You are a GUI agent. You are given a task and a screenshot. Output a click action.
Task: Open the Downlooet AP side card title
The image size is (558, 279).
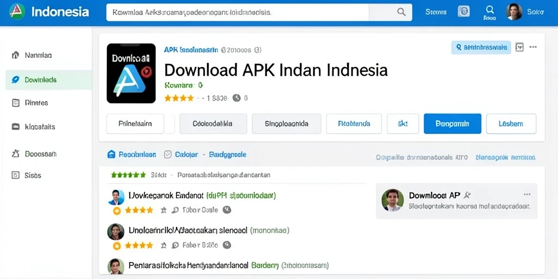[x=434, y=195]
